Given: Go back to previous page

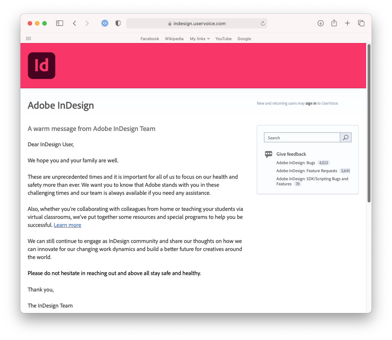Looking at the screenshot, I should pyautogui.click(x=74, y=23).
